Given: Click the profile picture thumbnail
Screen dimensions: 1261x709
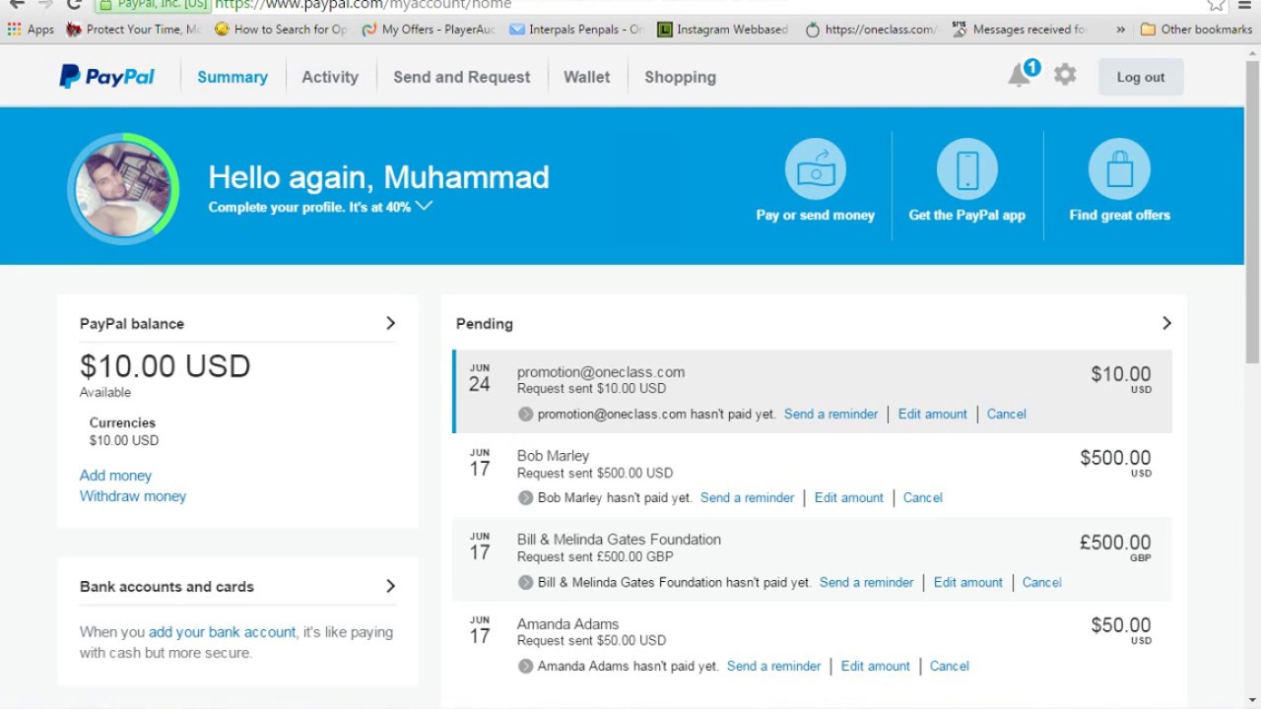Looking at the screenshot, I should click(123, 190).
